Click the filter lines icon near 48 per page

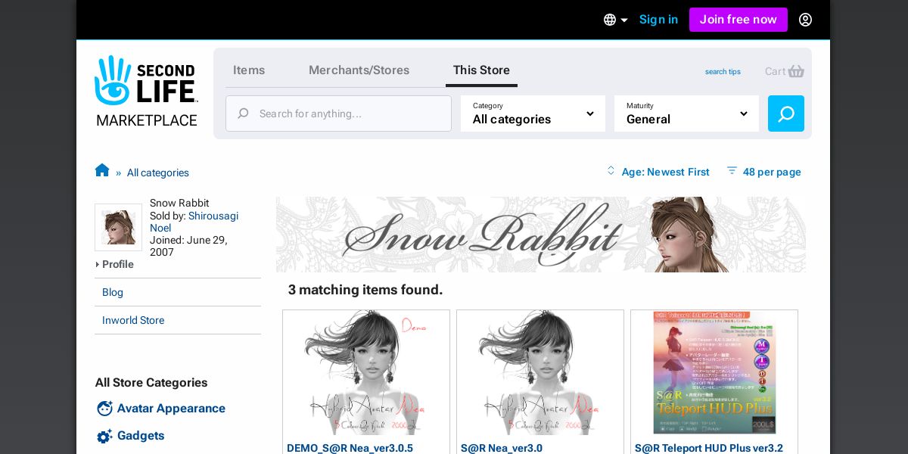[732, 171]
